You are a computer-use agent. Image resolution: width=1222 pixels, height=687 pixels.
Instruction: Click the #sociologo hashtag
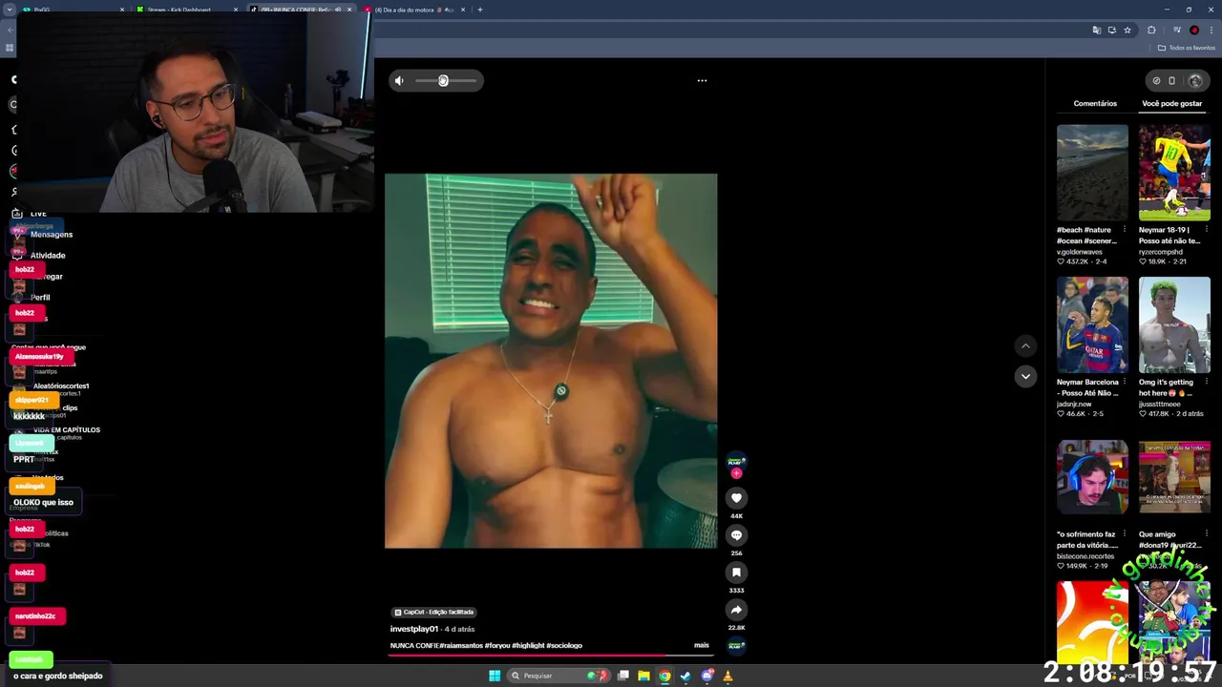[x=564, y=646]
